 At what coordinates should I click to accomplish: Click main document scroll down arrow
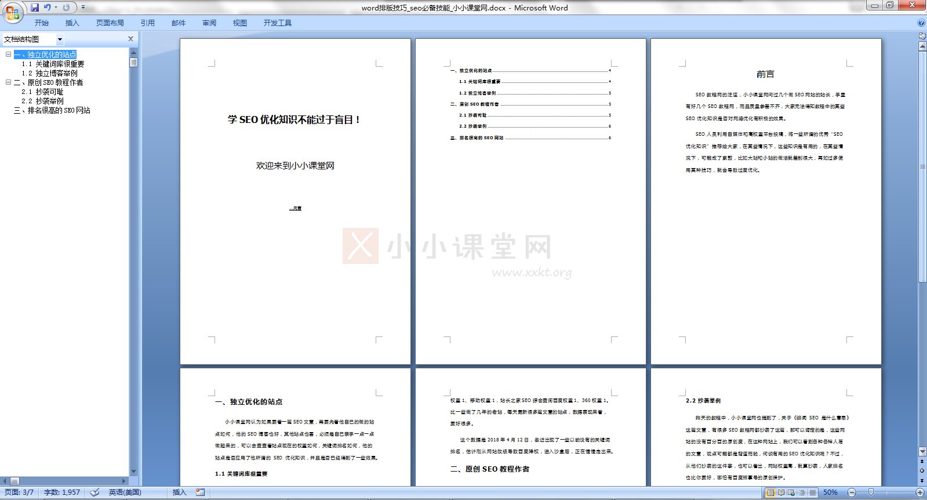(922, 451)
